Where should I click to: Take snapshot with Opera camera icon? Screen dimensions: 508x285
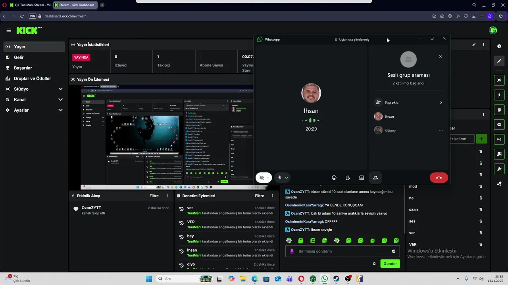tap(442, 16)
